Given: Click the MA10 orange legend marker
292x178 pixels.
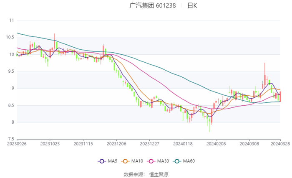Looking at the screenshot, I should point(125,161).
